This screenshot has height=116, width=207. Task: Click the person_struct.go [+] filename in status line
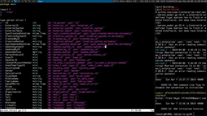(x=13, y=111)
